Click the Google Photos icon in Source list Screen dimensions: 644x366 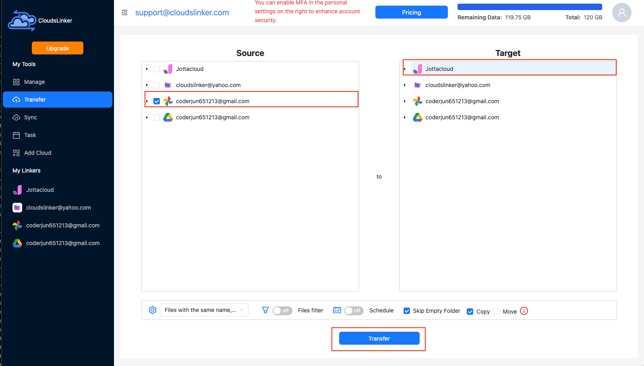click(x=168, y=101)
